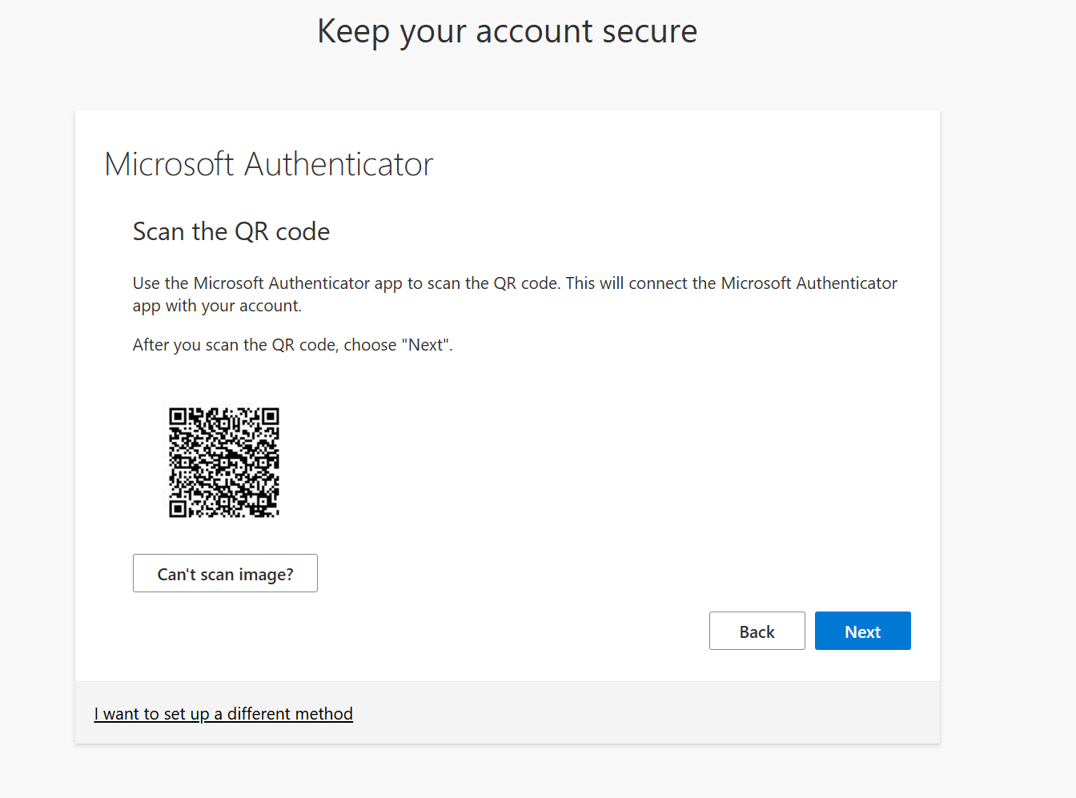This screenshot has width=1076, height=798.
Task: Click the gray footer bar right of the link
Action: (x=640, y=712)
